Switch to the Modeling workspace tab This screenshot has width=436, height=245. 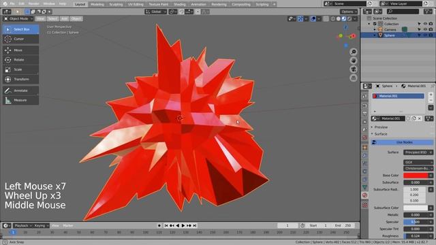click(x=97, y=4)
